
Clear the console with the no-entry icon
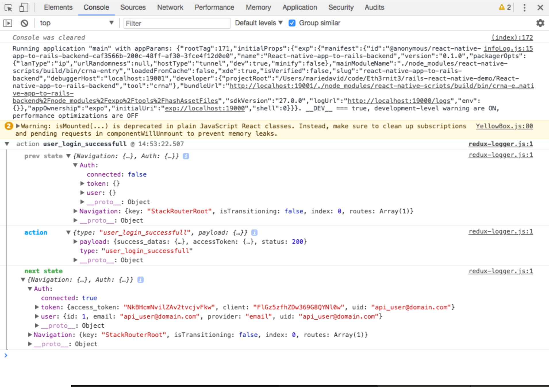tap(24, 23)
